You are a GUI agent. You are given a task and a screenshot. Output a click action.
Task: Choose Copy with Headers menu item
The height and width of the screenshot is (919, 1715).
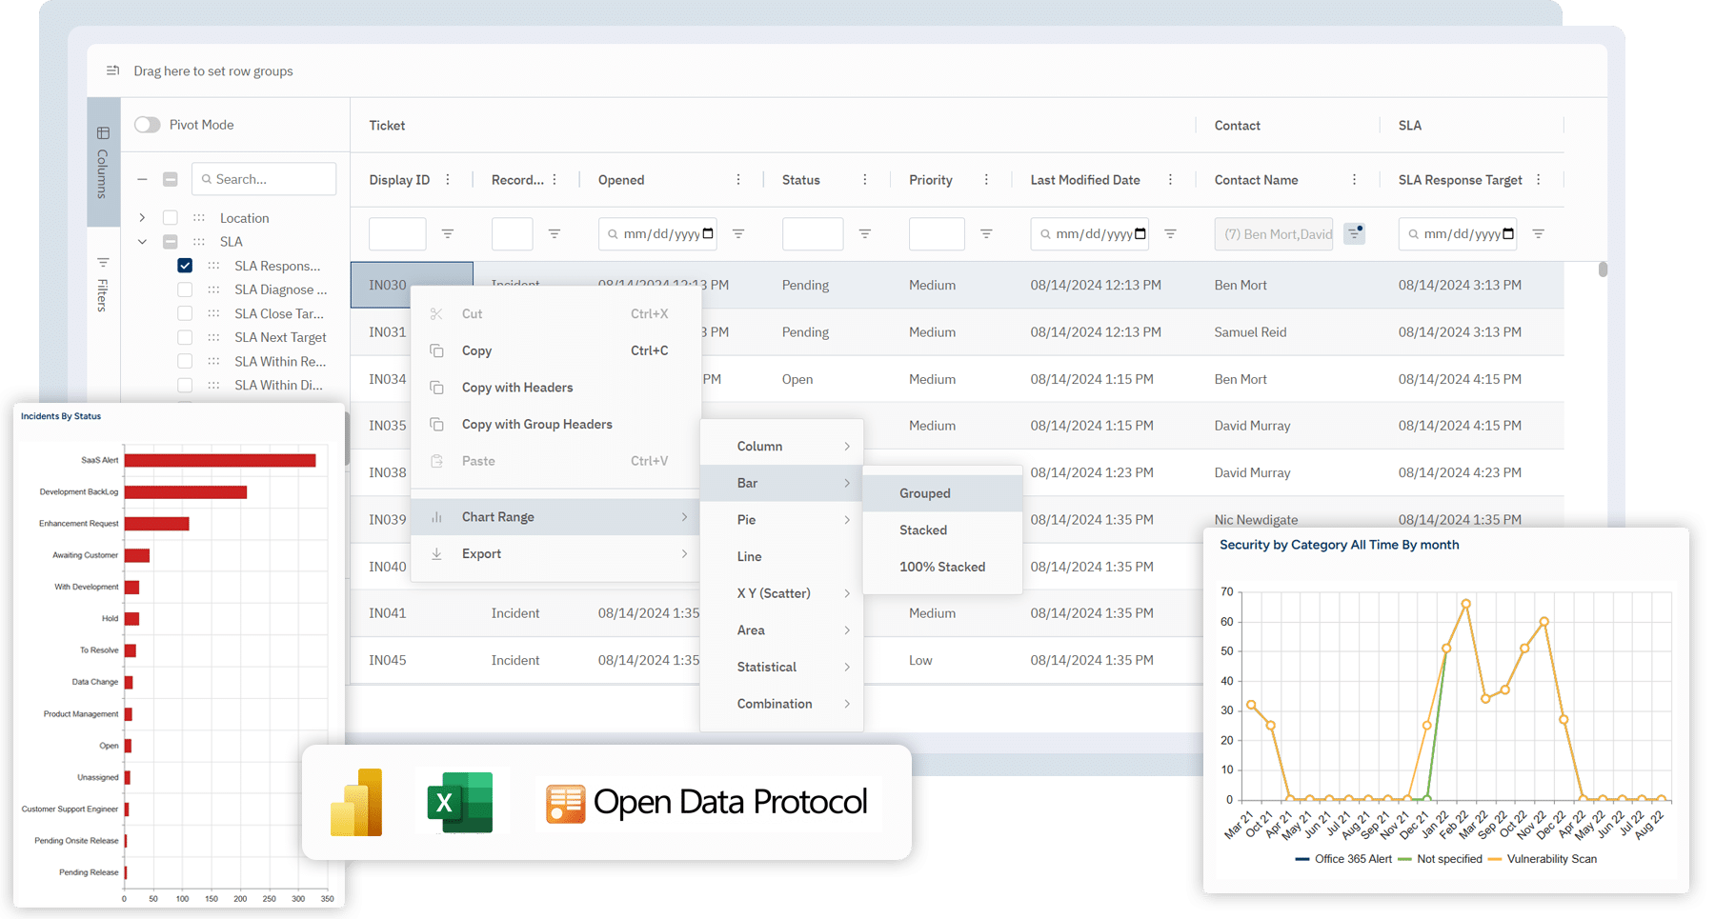(x=517, y=388)
